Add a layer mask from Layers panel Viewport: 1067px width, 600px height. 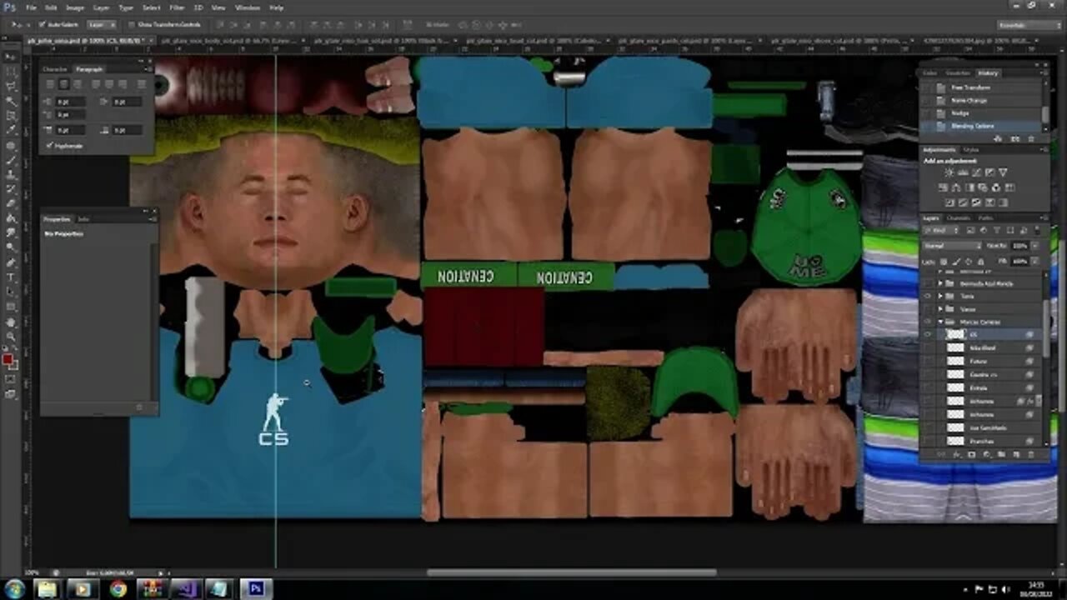tap(971, 455)
